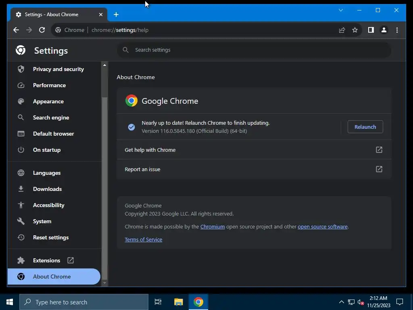
Task: Click the Accessibility person icon
Action: [x=21, y=205]
